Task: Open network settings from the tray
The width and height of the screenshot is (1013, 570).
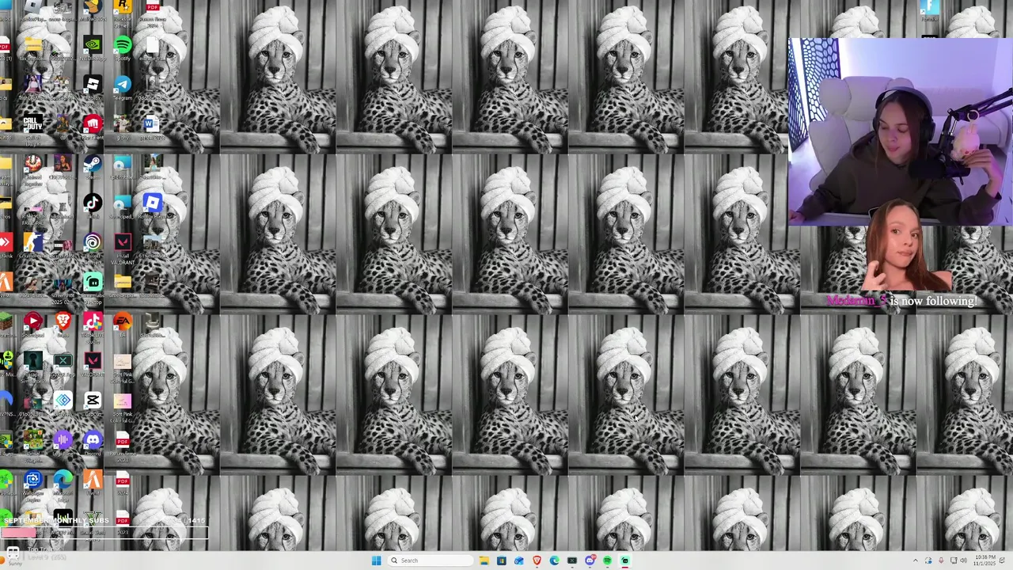Action: coord(953,560)
